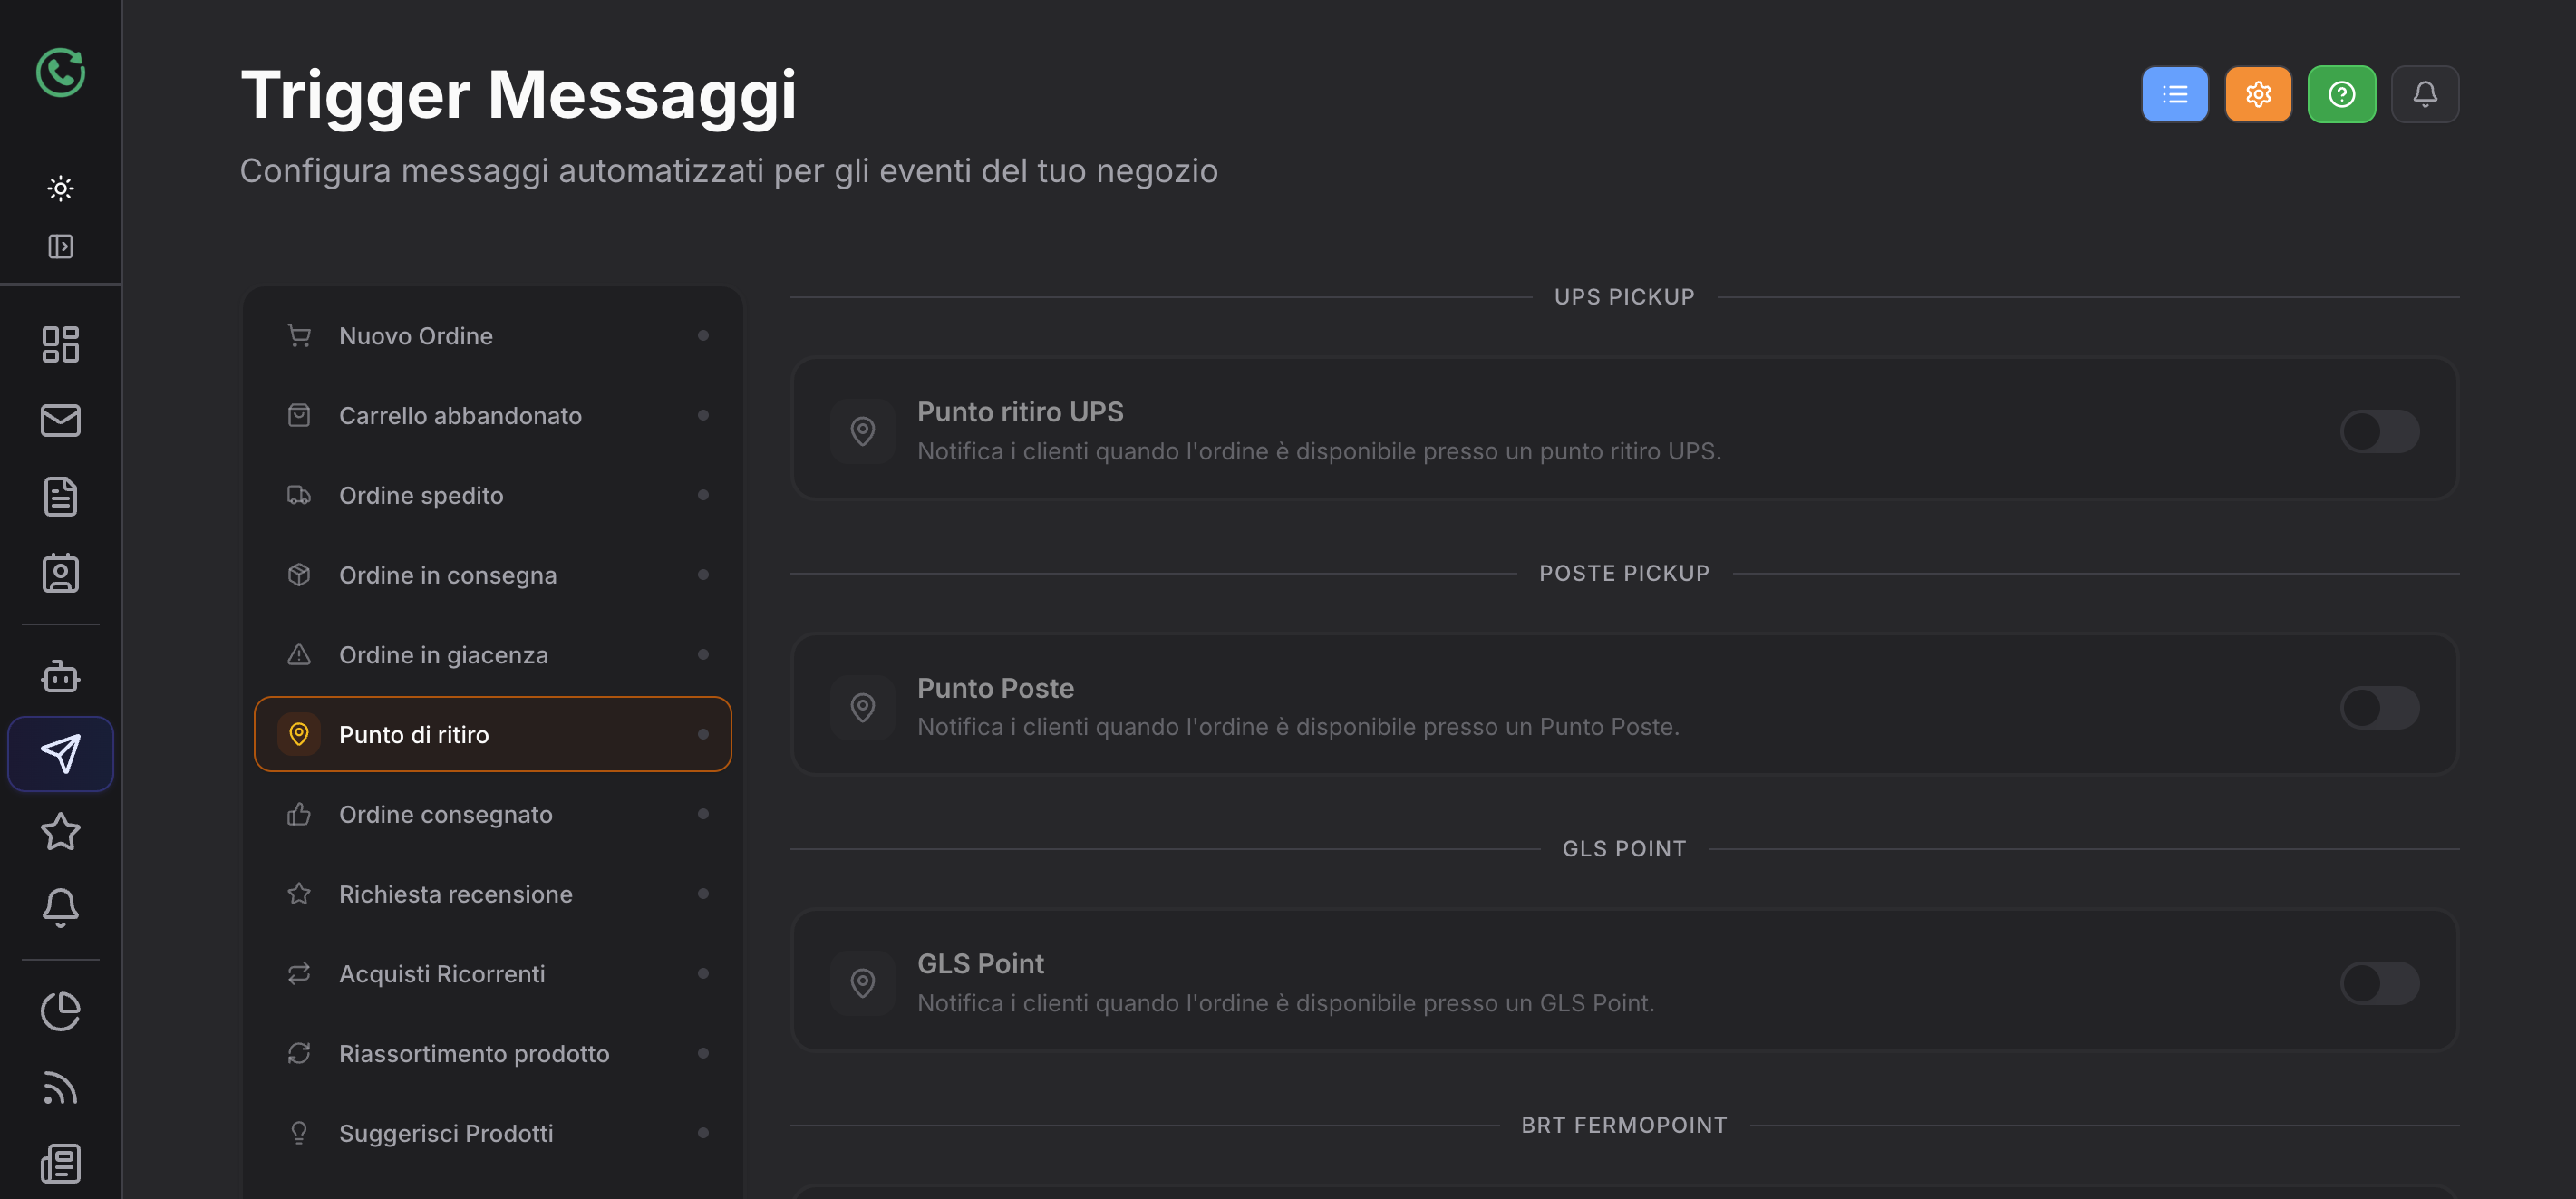The height and width of the screenshot is (1199, 2576).
Task: Select Nuovo Ordine trigger
Action: click(x=492, y=336)
